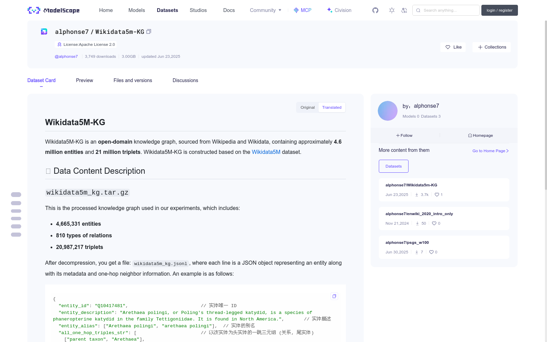
Task: Click the search magnifier icon
Action: 418,10
